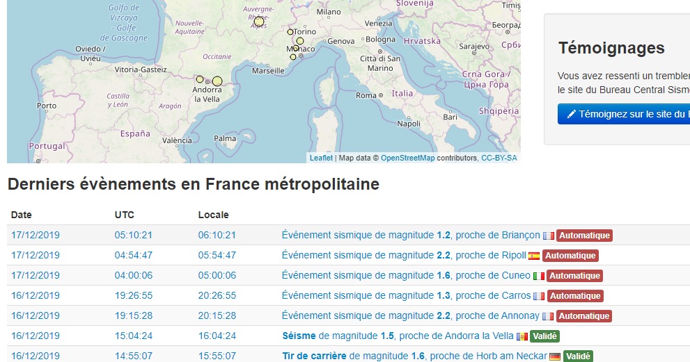690x362 pixels.
Task: Select the larger marker above Andorra la Vella
Action: (217, 81)
